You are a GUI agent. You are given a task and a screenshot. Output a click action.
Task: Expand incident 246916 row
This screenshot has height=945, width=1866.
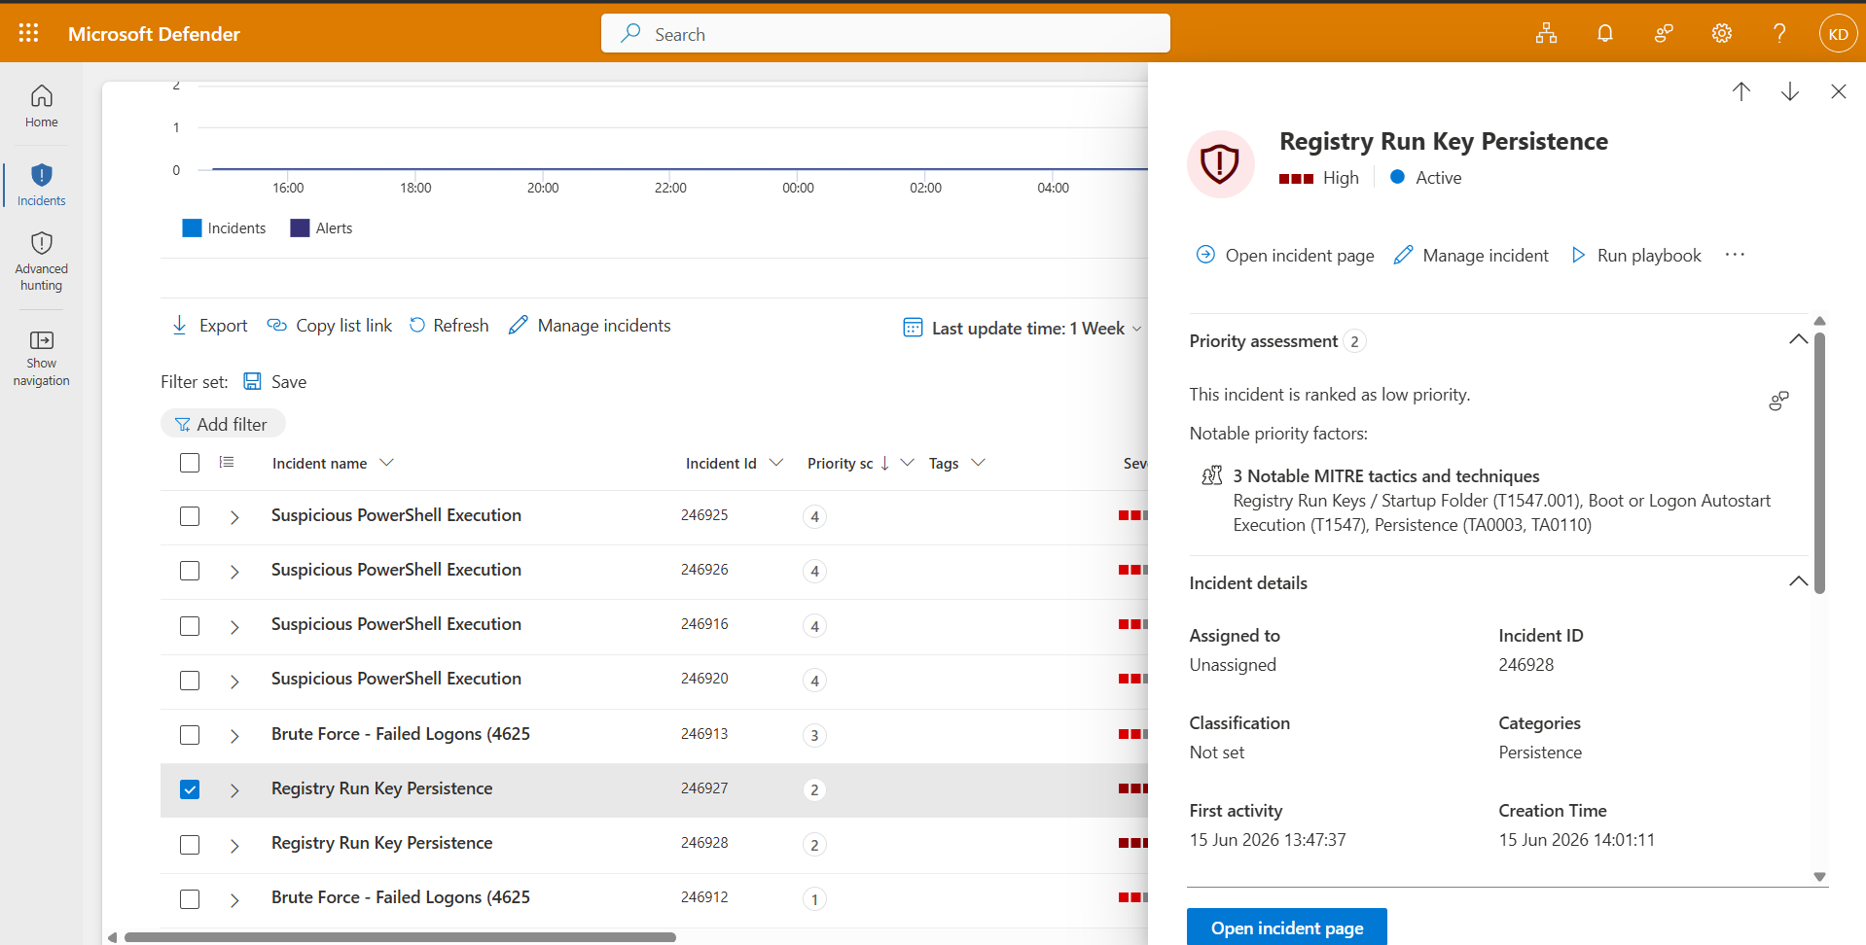click(x=234, y=627)
